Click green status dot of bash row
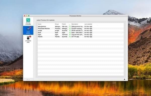Screen dimensions: 151x96 point(70,33)
